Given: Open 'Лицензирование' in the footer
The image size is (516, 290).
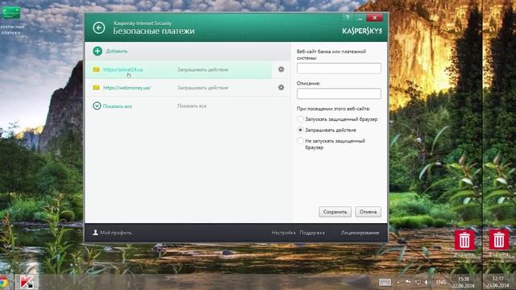Looking at the screenshot, I should click(x=360, y=233).
